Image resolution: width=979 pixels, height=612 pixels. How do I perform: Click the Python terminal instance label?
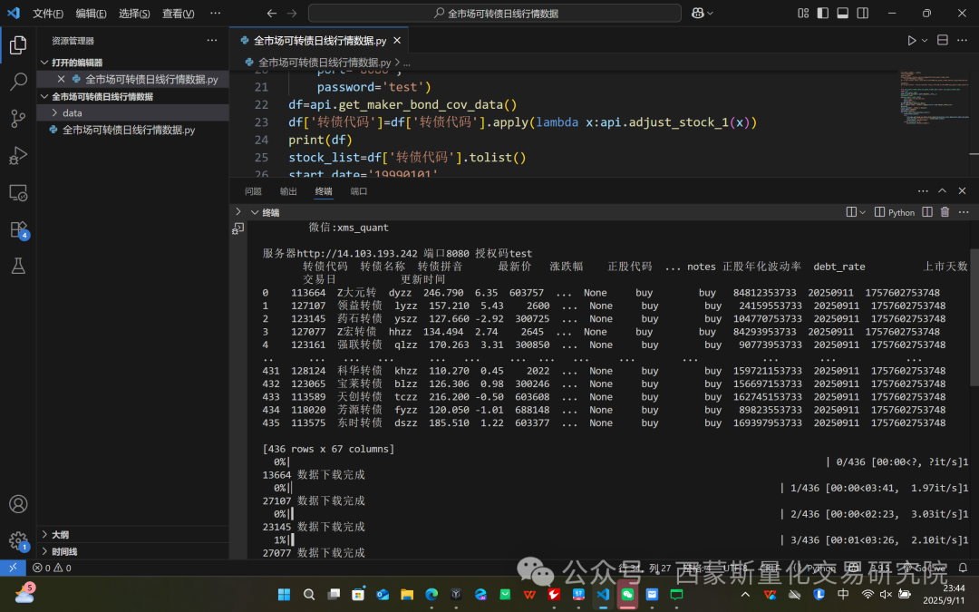tap(895, 212)
